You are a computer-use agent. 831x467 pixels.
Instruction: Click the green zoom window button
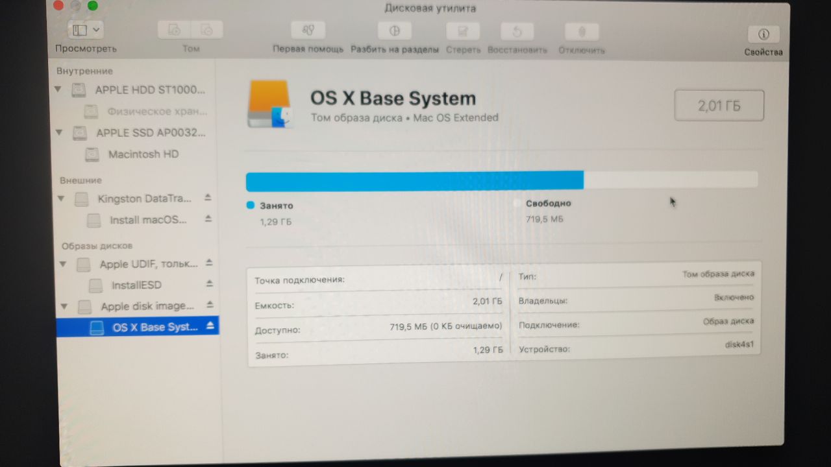click(x=92, y=6)
